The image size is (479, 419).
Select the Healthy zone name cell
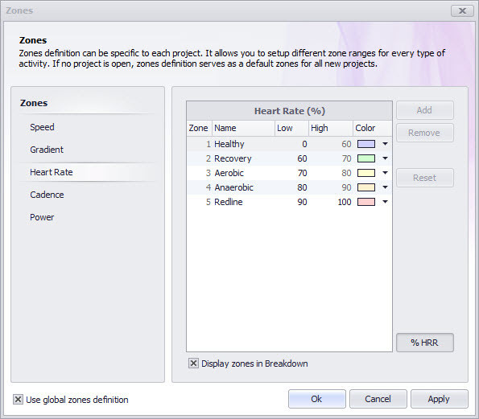coord(243,144)
